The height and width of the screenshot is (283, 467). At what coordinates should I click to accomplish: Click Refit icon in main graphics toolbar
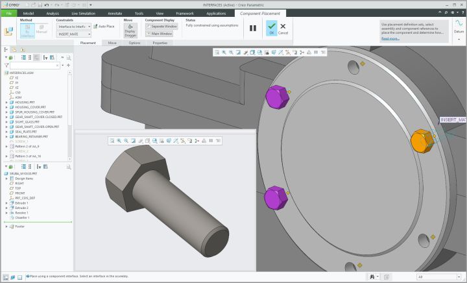pyautogui.click(x=217, y=53)
